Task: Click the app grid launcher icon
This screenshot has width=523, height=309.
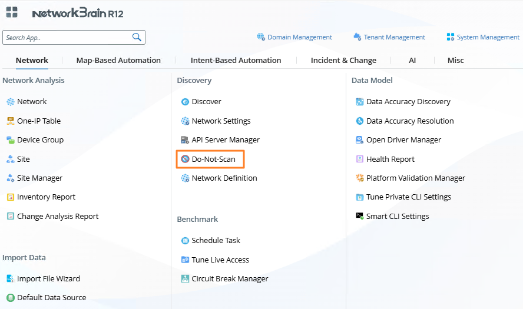Action: [12, 12]
